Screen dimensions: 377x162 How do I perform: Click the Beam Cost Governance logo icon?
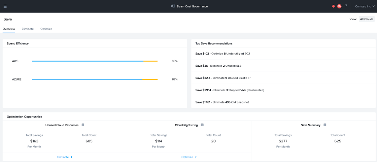point(173,6)
